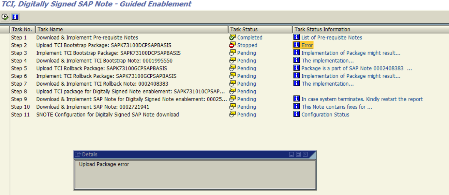Click Upload Package error message text
Image resolution: width=449 pixels, height=195 pixels.
pos(104,164)
